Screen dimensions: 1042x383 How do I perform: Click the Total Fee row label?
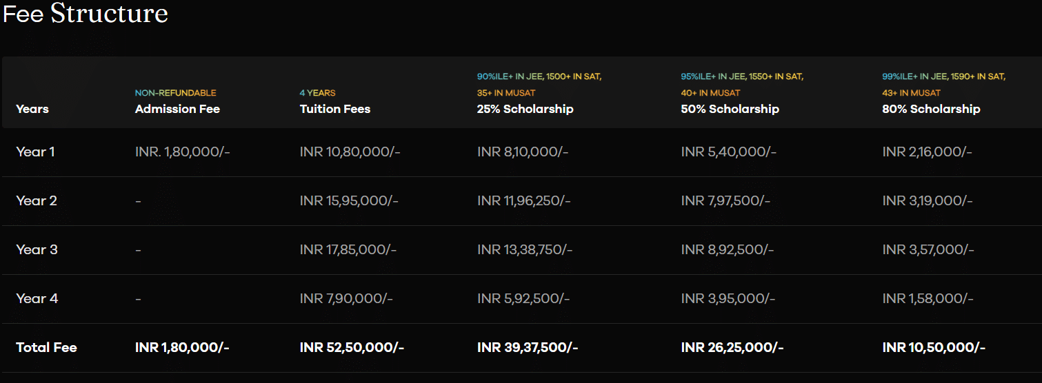(x=46, y=347)
